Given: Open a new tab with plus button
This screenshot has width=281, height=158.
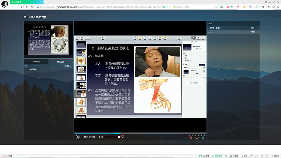Looking at the screenshot, I should [x=46, y=2].
